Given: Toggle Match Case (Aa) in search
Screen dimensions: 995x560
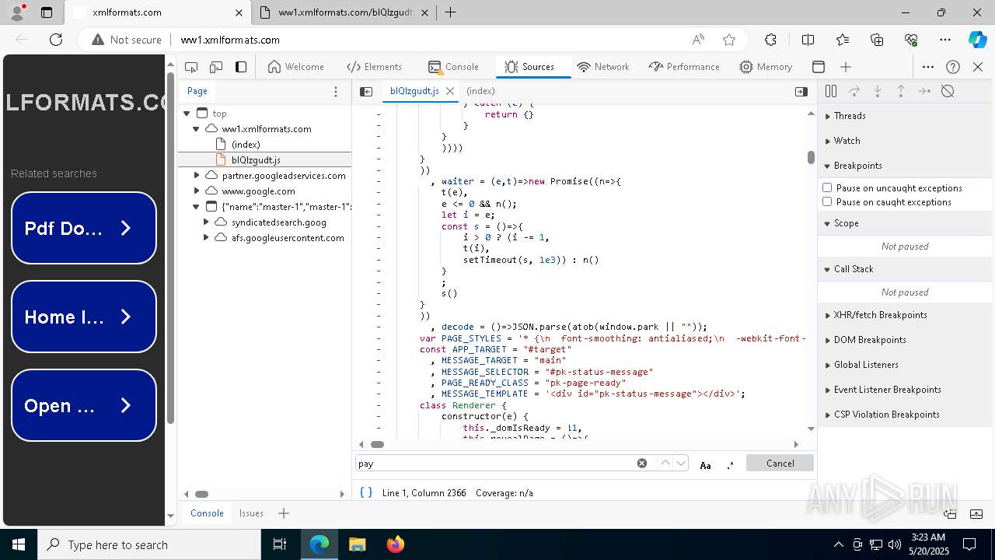Looking at the screenshot, I should point(705,464).
